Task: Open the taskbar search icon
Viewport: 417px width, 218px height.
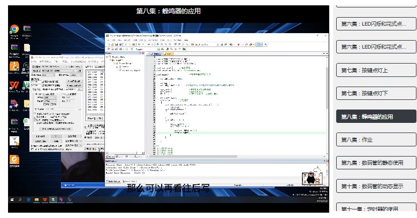Action: [x=20, y=199]
